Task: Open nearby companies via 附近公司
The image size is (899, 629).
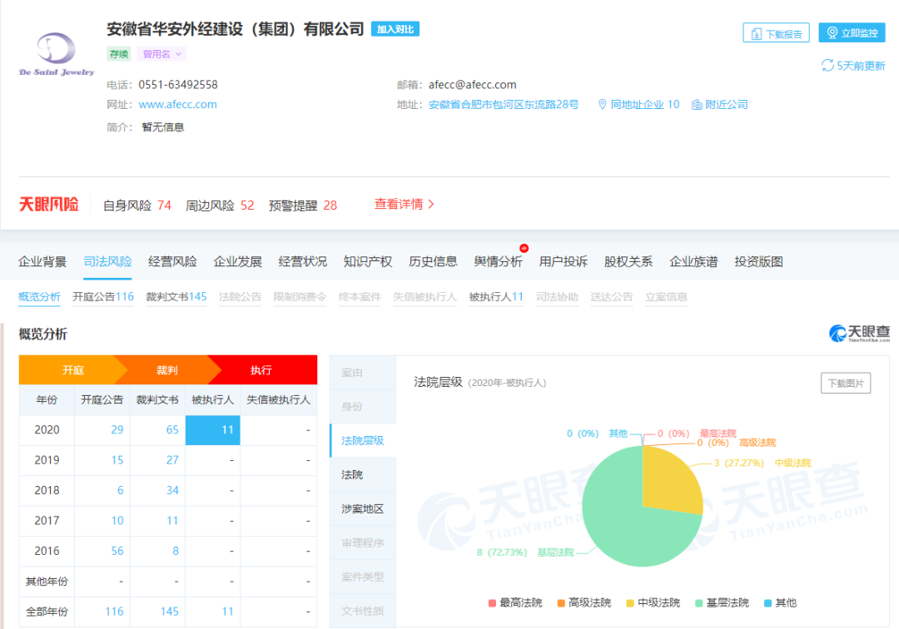Action: click(720, 105)
